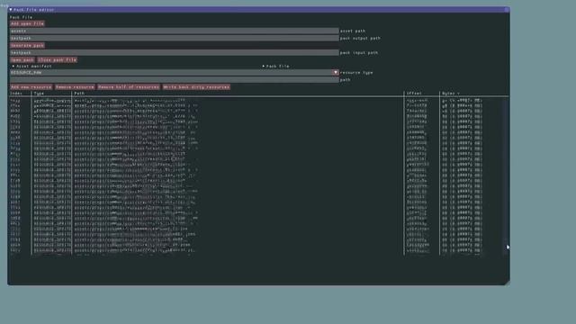576x324 pixels.
Task: Click the Add new resource button
Action: pos(31,87)
